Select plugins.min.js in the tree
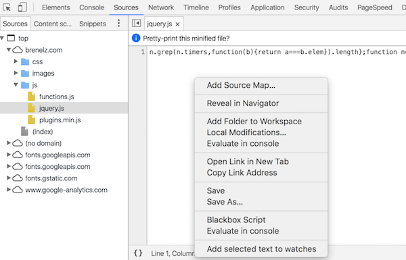Screen dimensions: 406x260 60,120
